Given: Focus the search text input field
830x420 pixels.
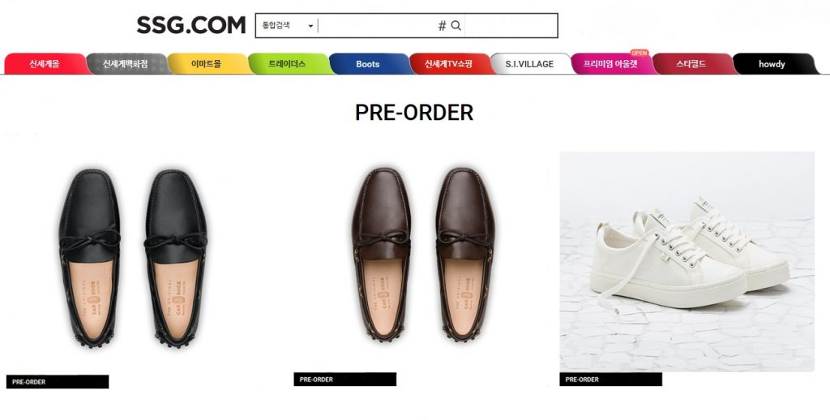Looking at the screenshot, I should coord(377,26).
